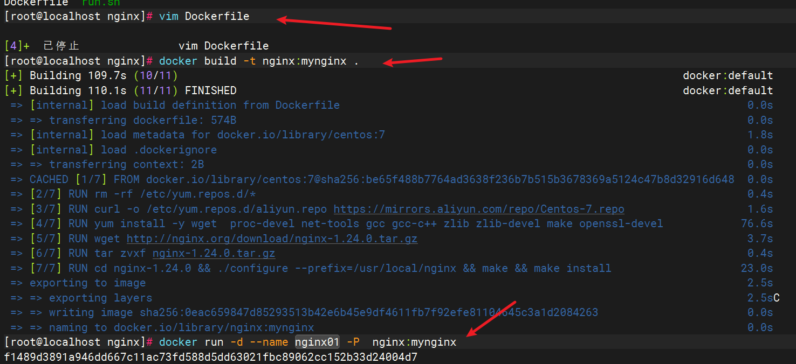796x364 pixels.
Task: Click the 1.8s duration of the load metadata step
Action: tap(760, 135)
